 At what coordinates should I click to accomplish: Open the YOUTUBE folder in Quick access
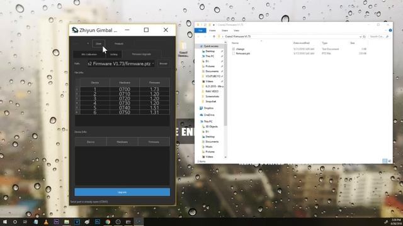(x=213, y=77)
